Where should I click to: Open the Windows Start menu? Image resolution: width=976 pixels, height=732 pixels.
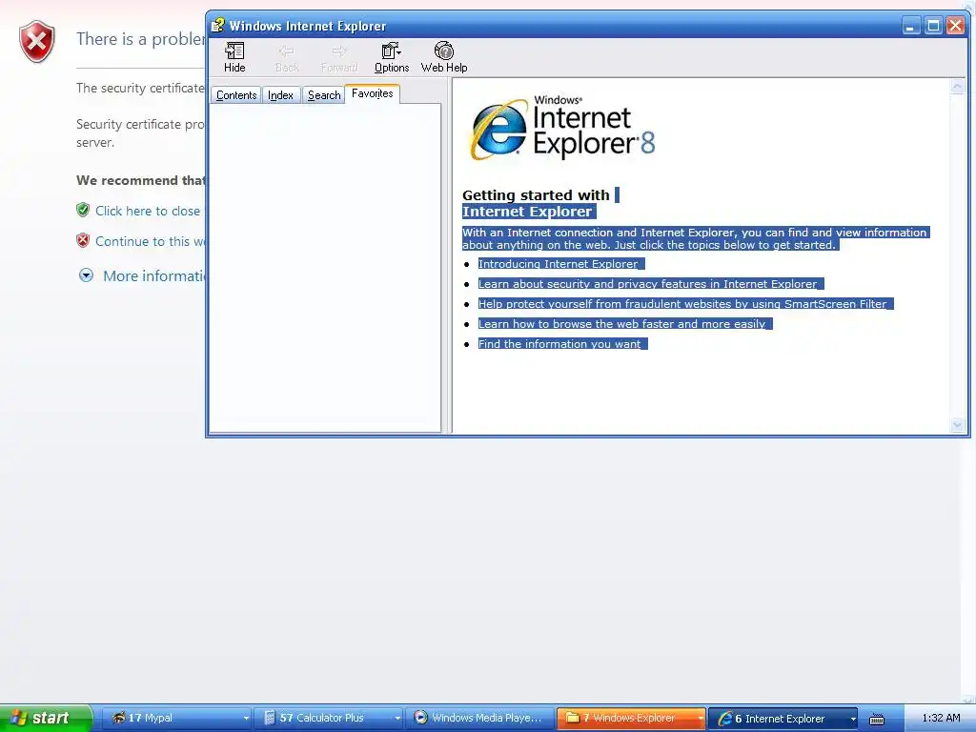[x=46, y=718]
